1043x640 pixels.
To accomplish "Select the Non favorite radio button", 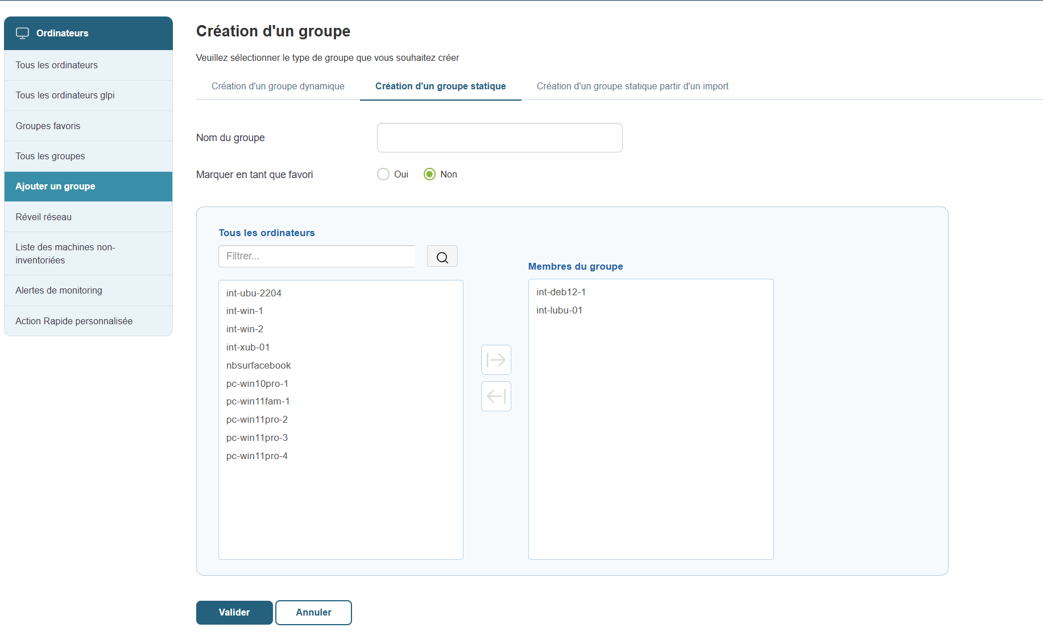I will (x=429, y=174).
